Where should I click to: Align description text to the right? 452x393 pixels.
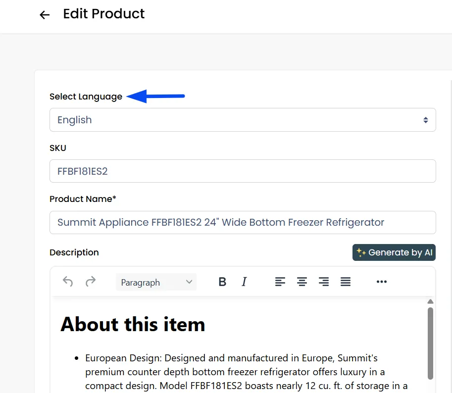coord(324,282)
